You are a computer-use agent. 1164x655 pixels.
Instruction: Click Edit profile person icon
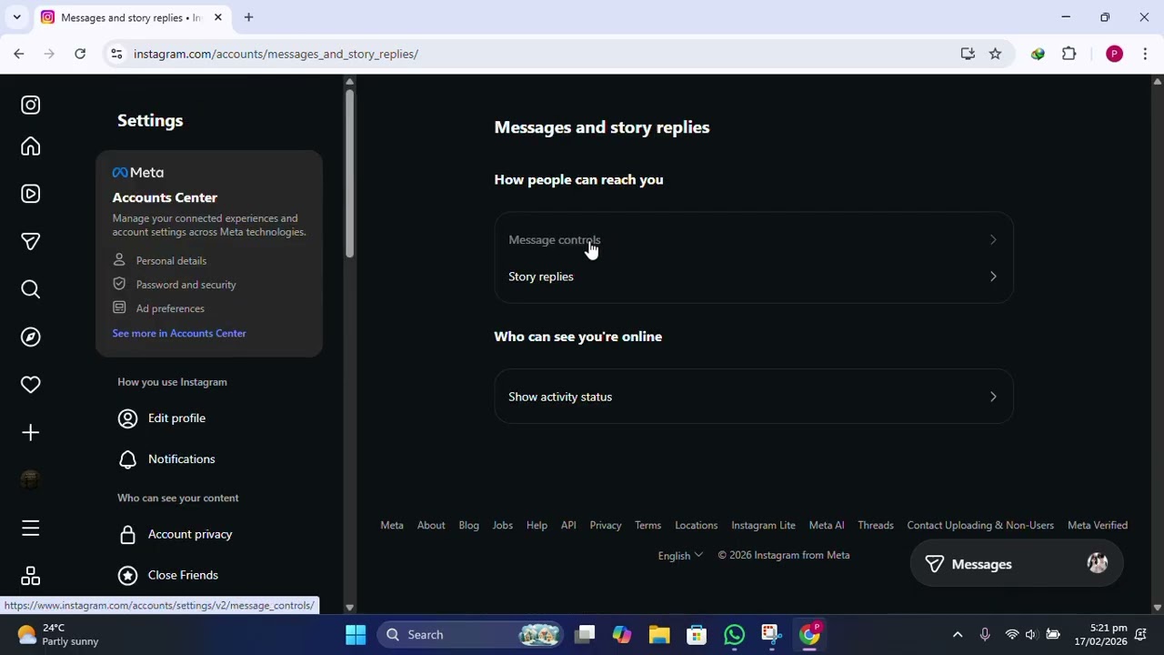(128, 418)
